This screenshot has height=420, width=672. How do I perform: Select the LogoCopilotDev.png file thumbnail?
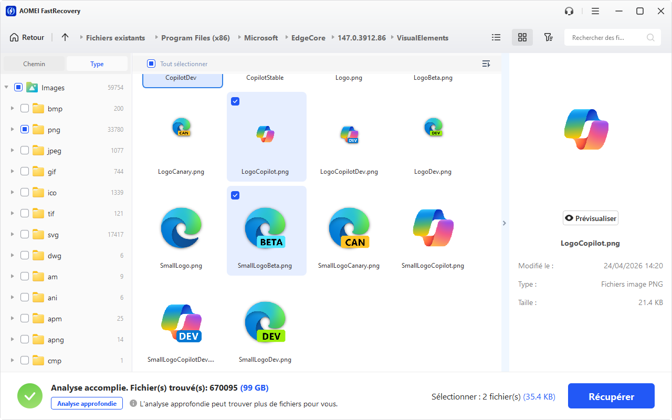point(349,135)
